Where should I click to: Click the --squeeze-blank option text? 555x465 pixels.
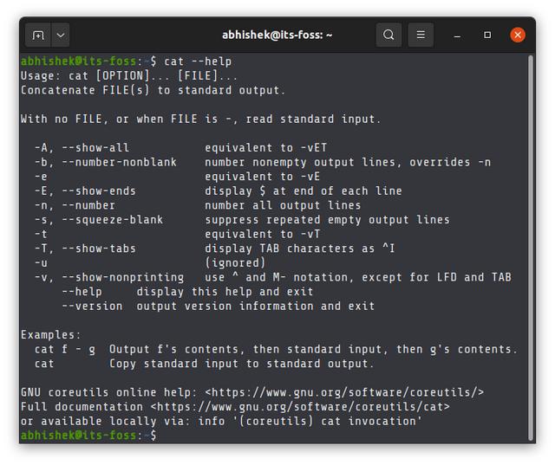[x=113, y=220]
